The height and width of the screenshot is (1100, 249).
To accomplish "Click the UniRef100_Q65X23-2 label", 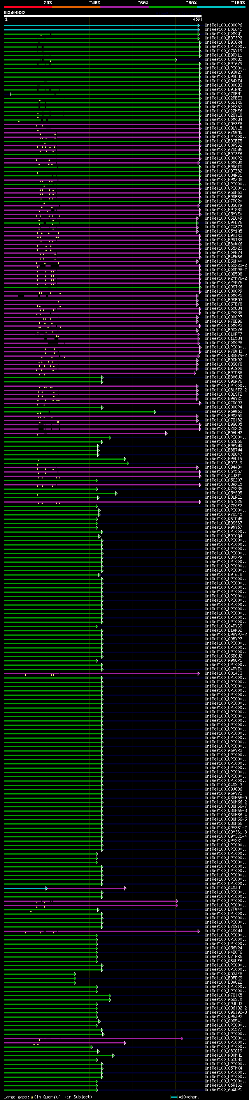I will [226, 266].
